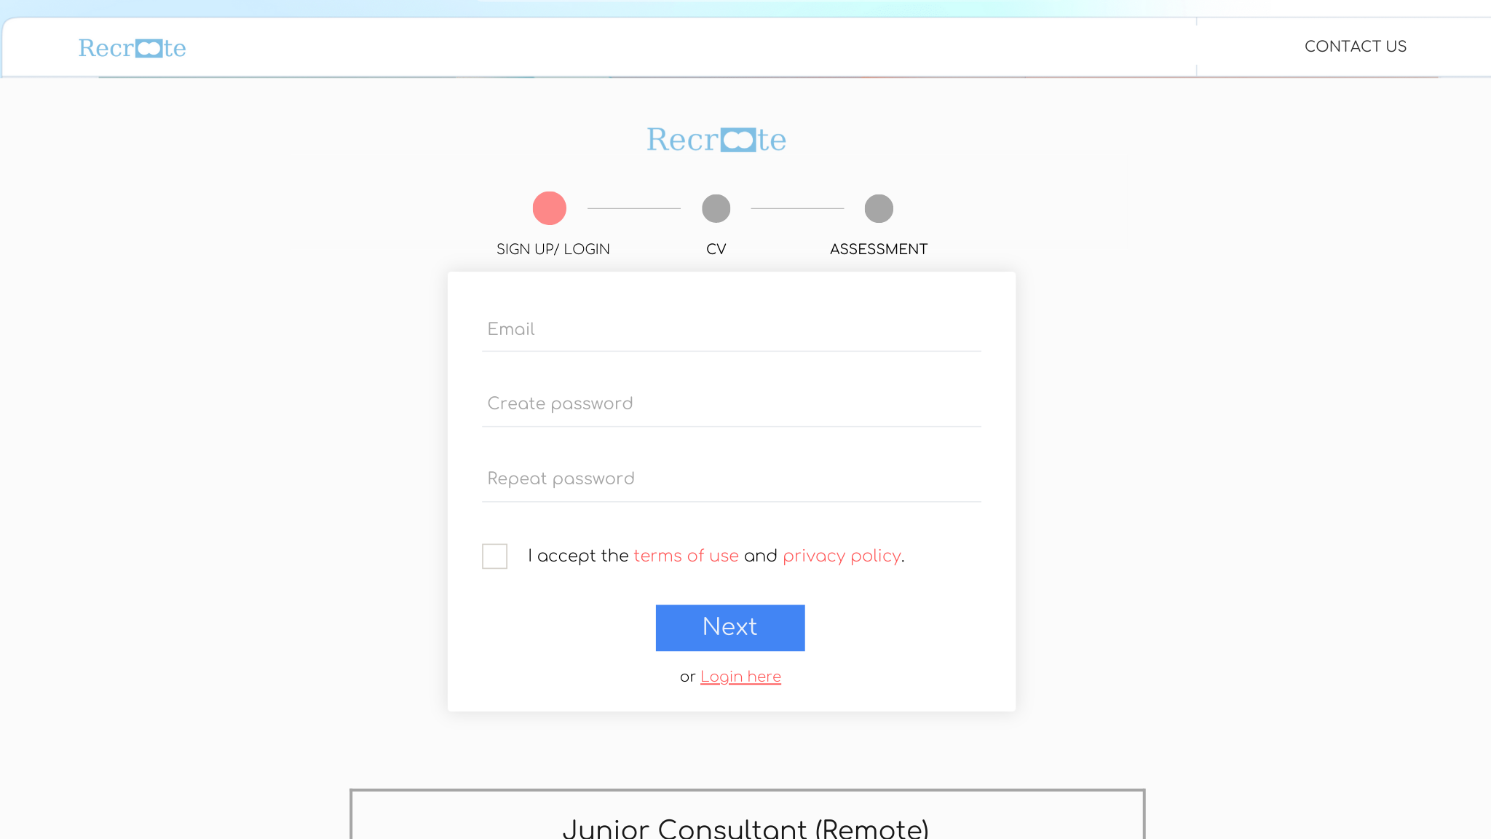Open the terms of use link
This screenshot has height=839, width=1491.
[687, 556]
